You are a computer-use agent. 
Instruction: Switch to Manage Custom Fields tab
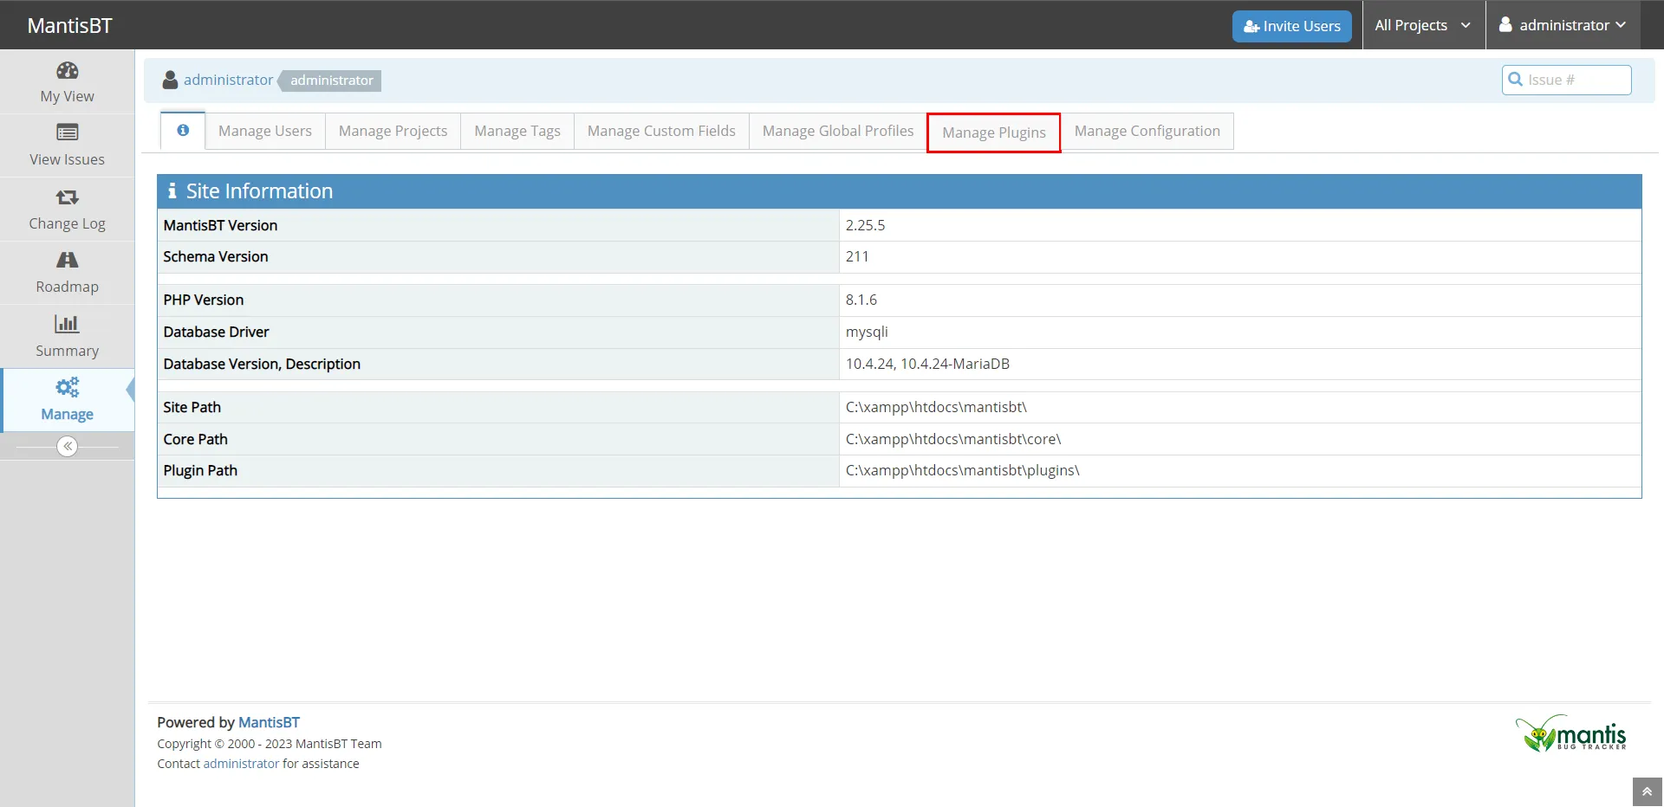[661, 131]
